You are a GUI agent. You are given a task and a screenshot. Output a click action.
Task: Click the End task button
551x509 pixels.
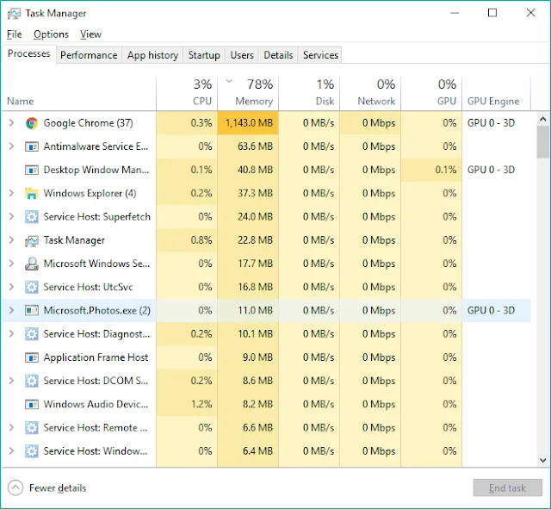tap(507, 488)
